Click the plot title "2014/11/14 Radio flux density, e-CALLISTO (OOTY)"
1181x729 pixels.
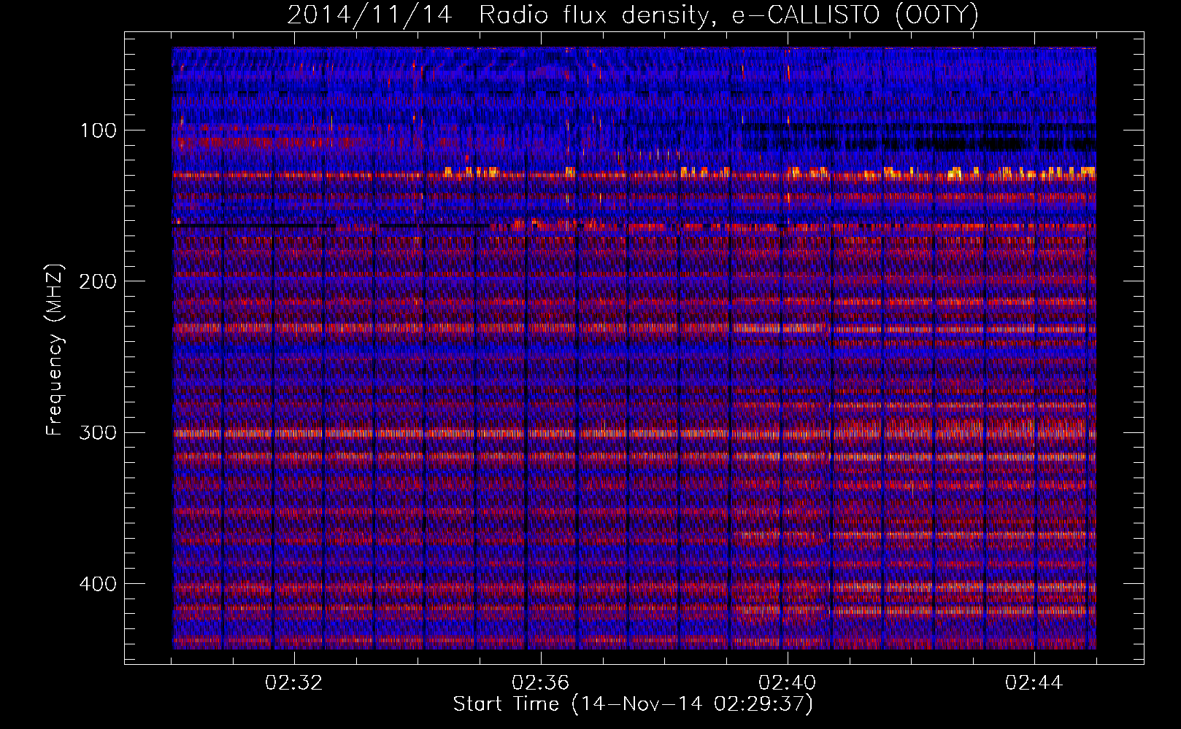(x=633, y=15)
